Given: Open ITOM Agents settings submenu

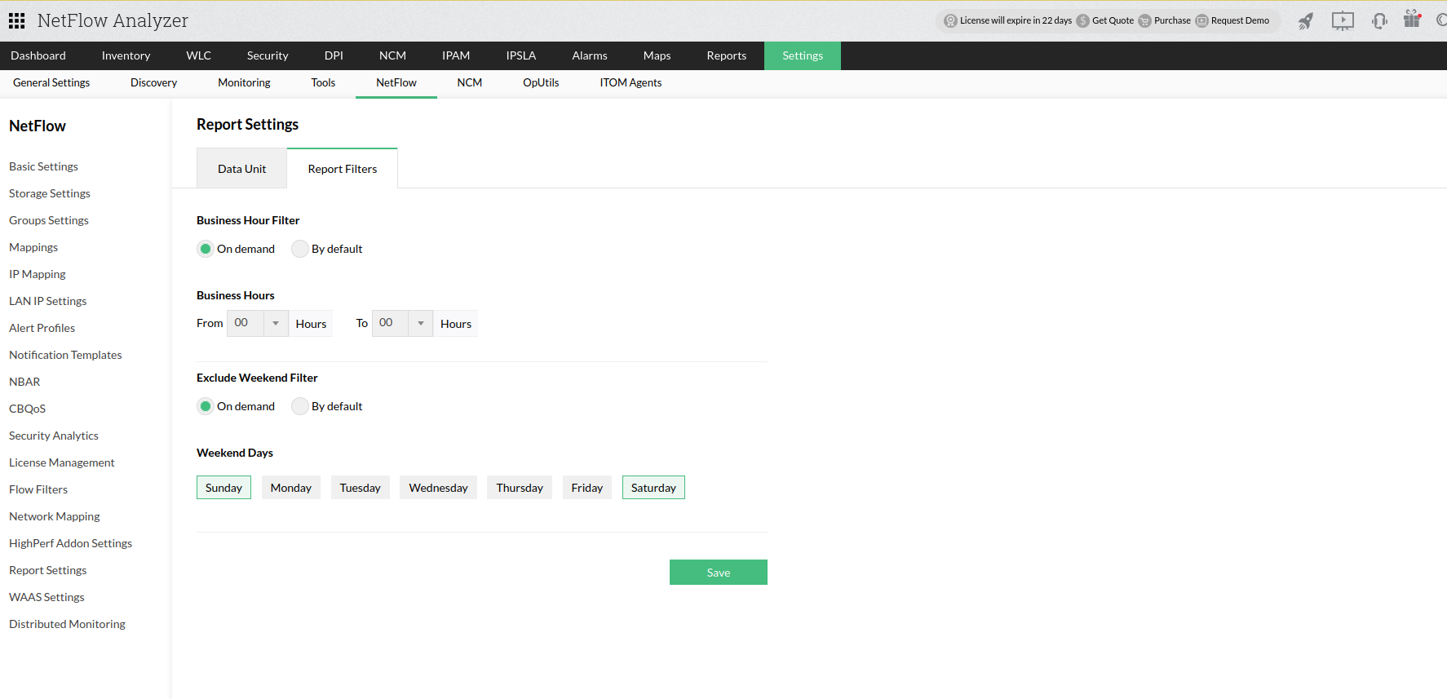Looking at the screenshot, I should (x=631, y=82).
